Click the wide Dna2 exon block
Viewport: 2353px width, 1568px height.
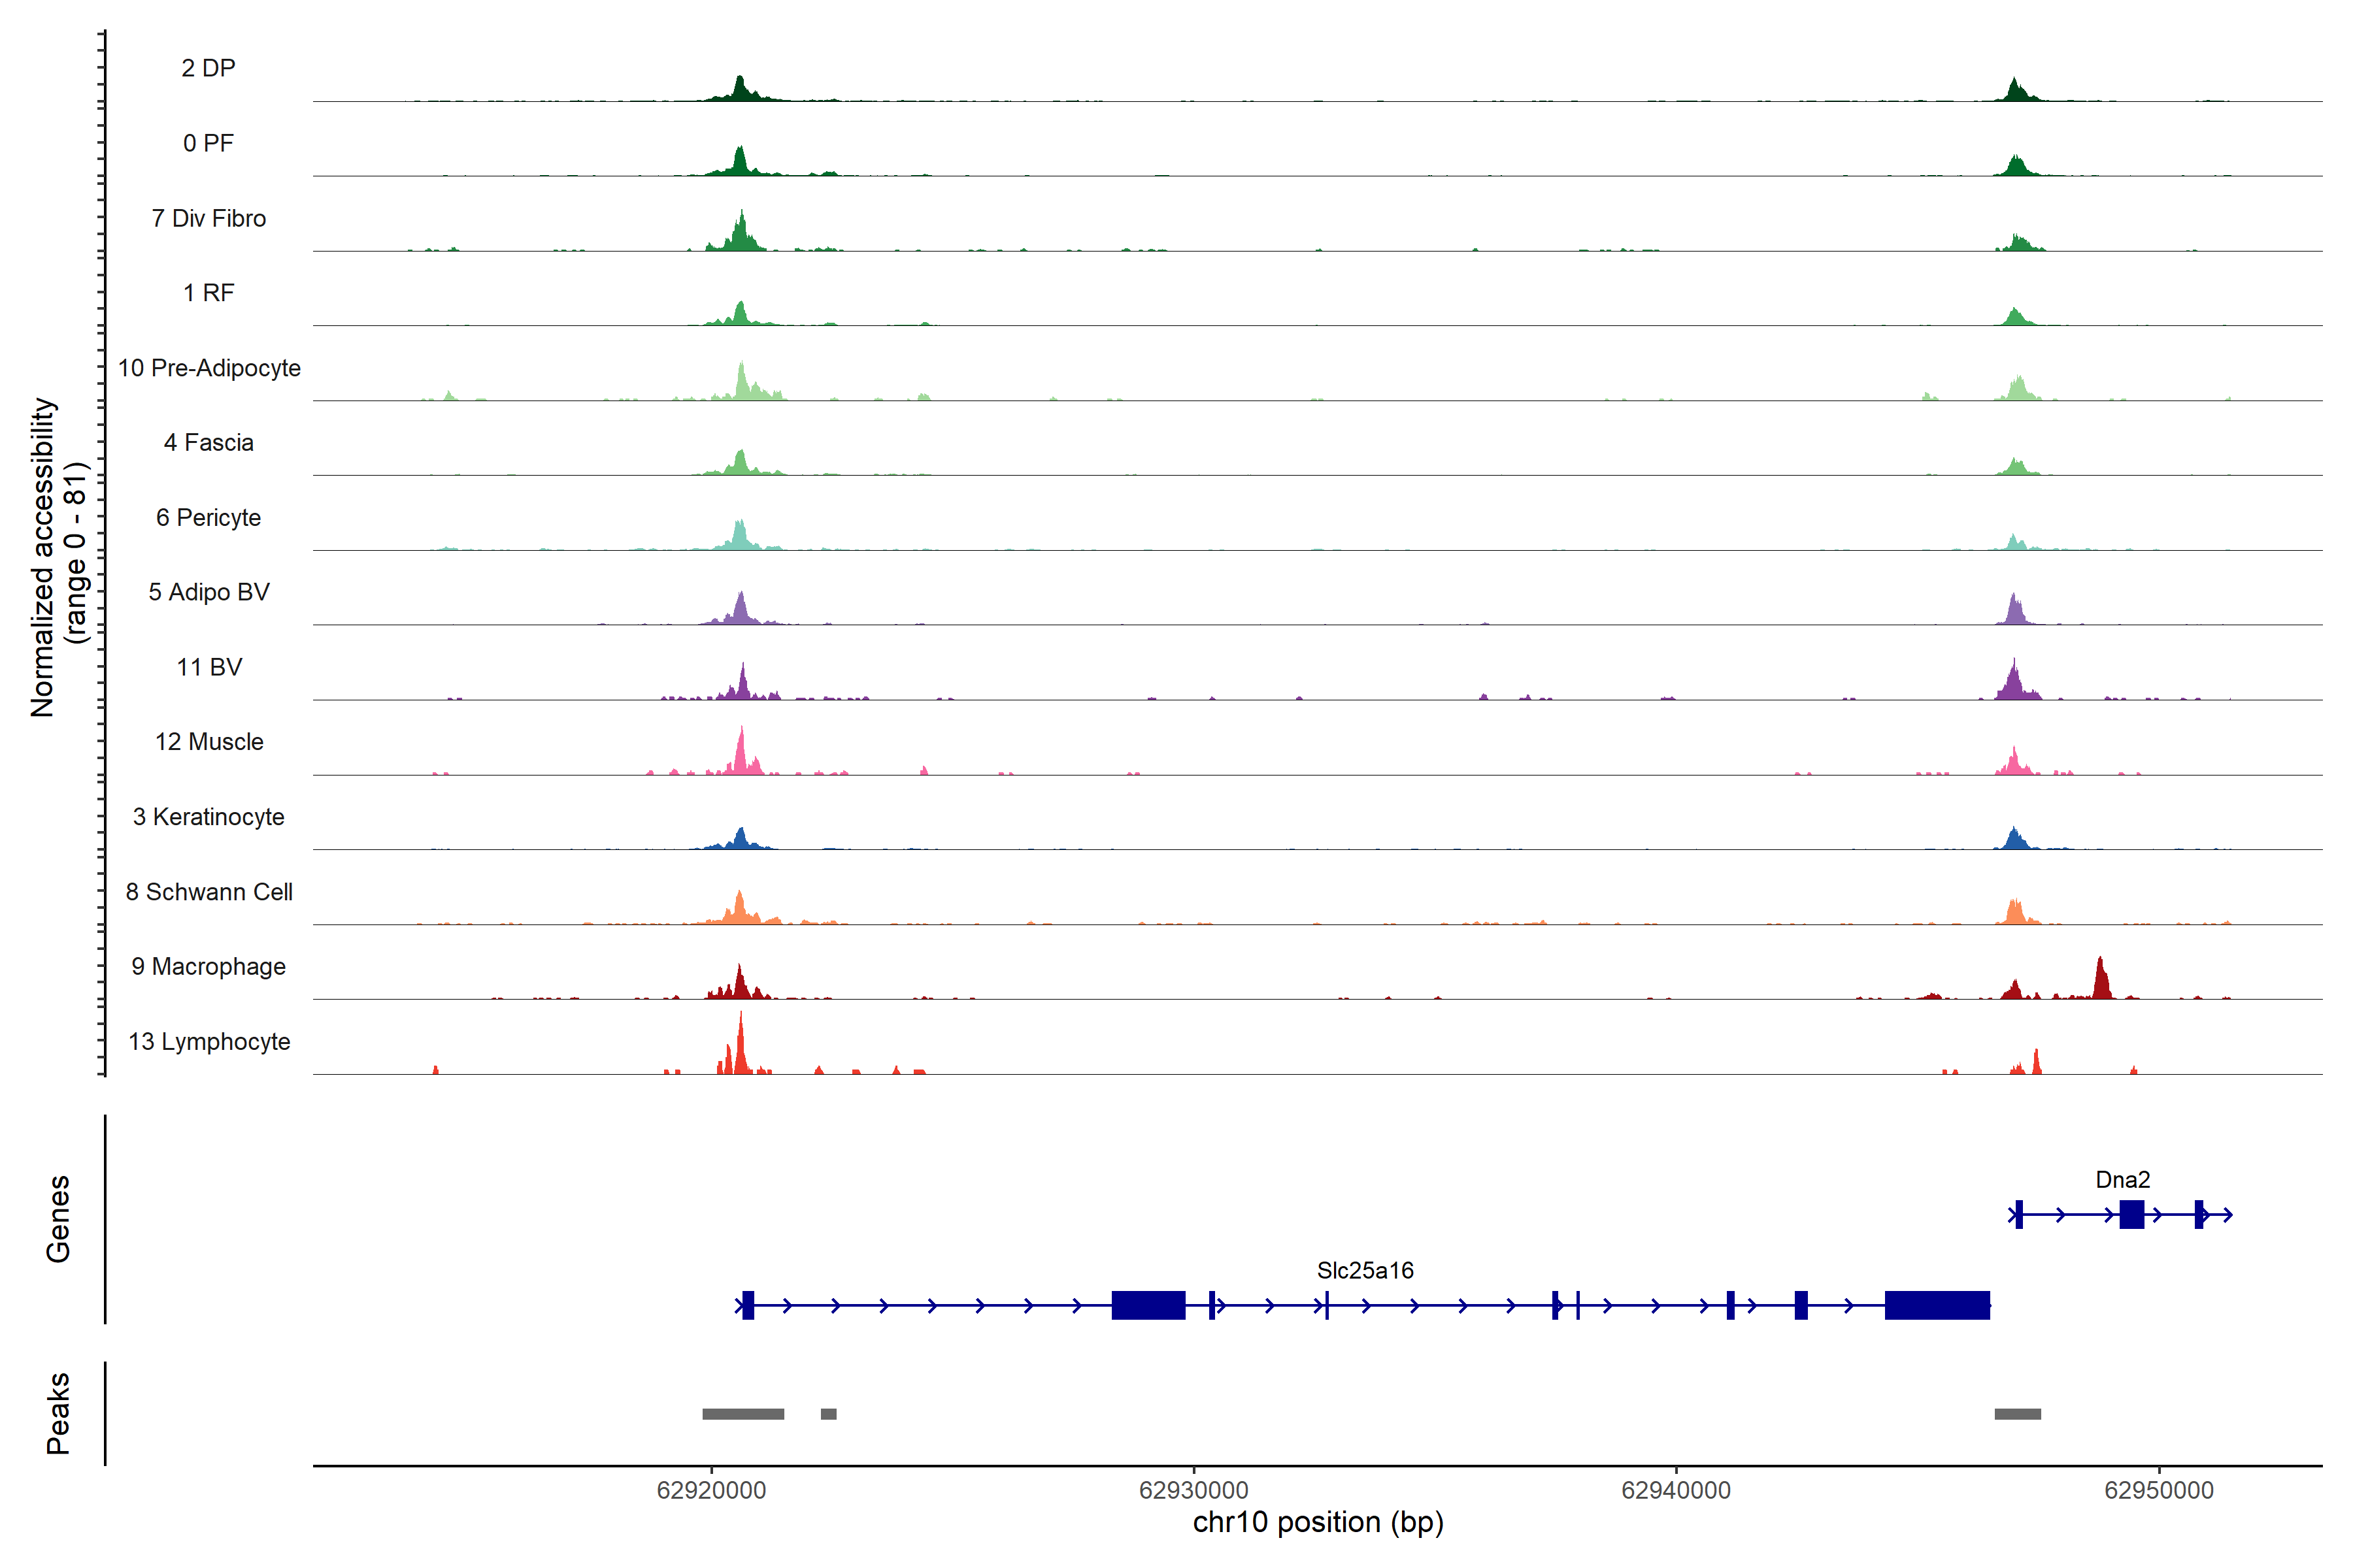tap(2131, 1214)
